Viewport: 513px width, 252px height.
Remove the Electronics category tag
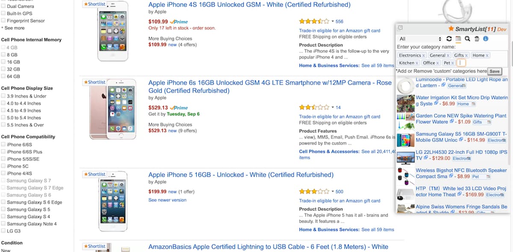pos(424,56)
